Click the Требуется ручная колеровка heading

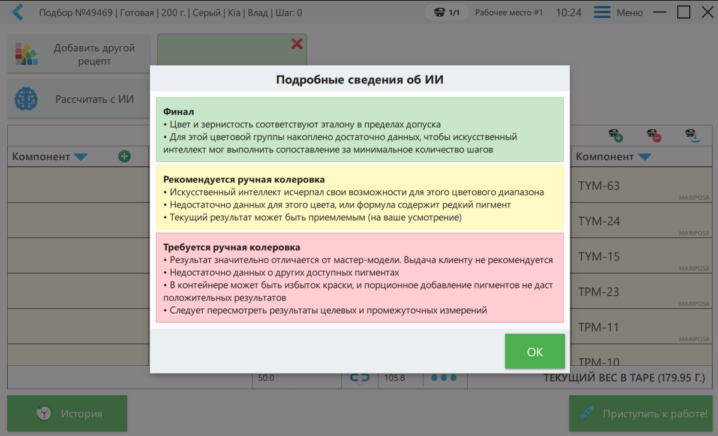pos(232,247)
